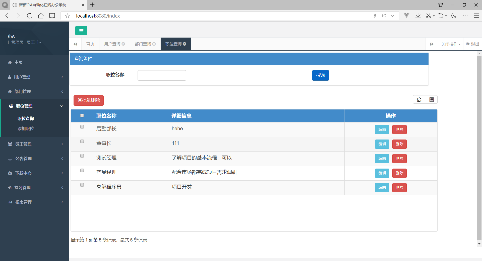Click the share icon in address bar
The width and height of the screenshot is (482, 261).
384,16
